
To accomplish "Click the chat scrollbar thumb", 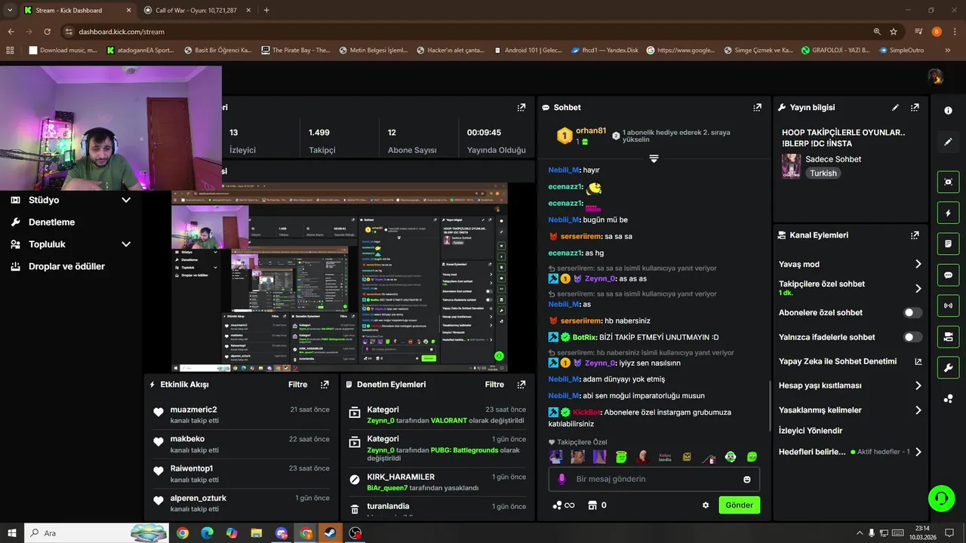I will [x=770, y=407].
